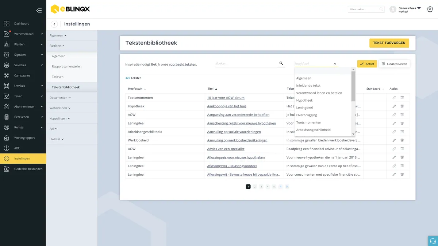Toggle the Gearchiveerd filter

point(394,64)
